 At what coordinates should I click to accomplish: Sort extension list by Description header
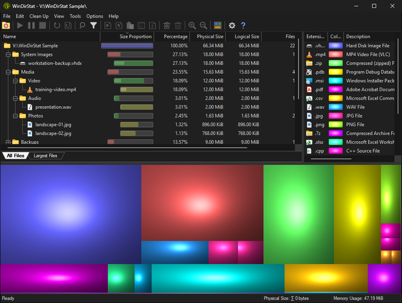point(371,36)
